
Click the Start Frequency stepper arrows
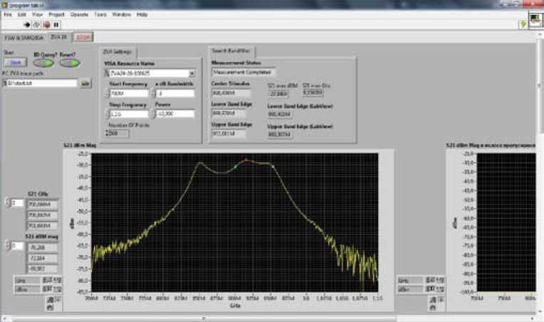107,93
